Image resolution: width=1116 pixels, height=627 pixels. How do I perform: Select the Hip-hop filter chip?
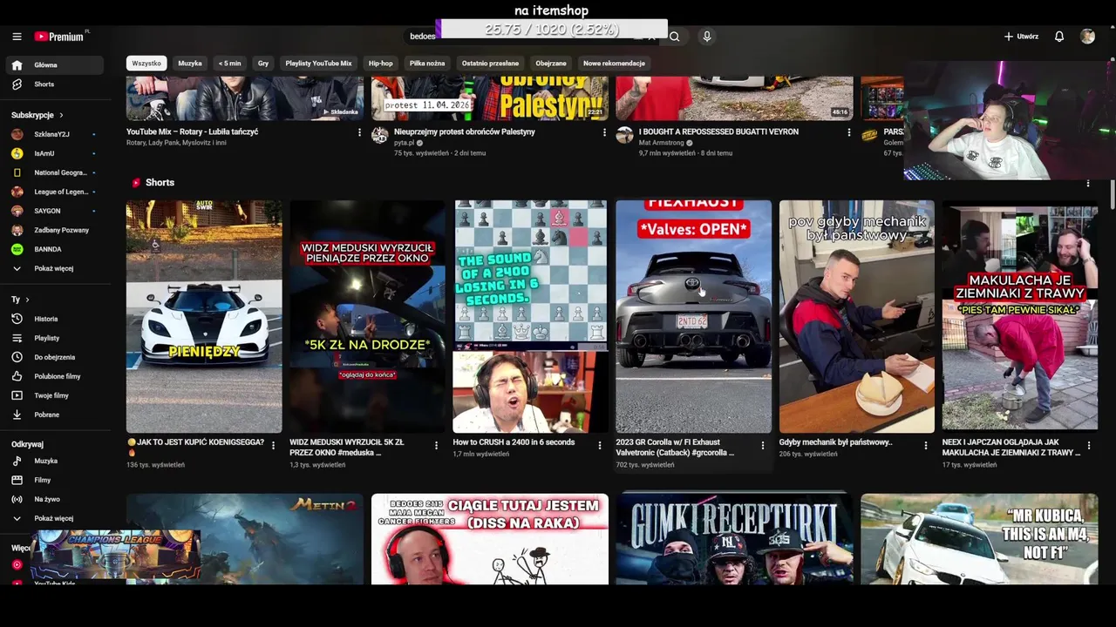point(381,64)
